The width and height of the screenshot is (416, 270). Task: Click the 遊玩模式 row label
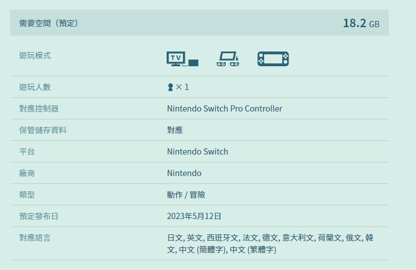pos(35,55)
